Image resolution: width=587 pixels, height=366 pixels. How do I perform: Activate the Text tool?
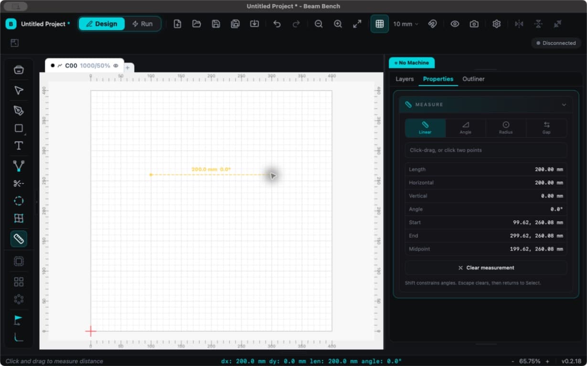19,146
